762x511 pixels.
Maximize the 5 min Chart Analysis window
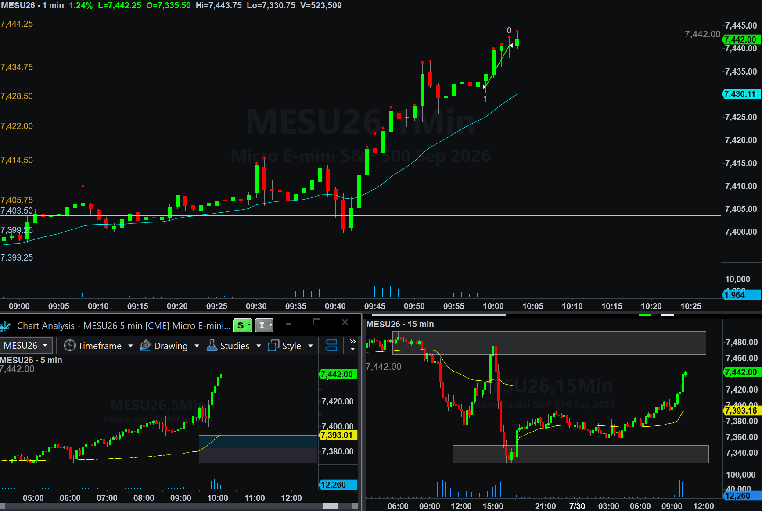coord(317,322)
